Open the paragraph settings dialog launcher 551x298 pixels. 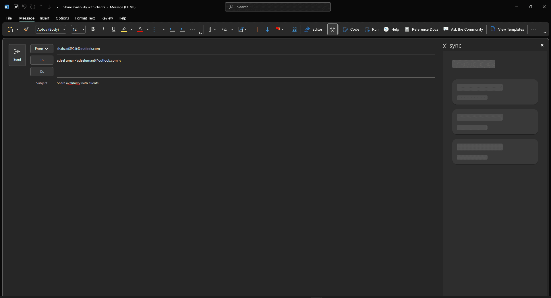(x=200, y=33)
